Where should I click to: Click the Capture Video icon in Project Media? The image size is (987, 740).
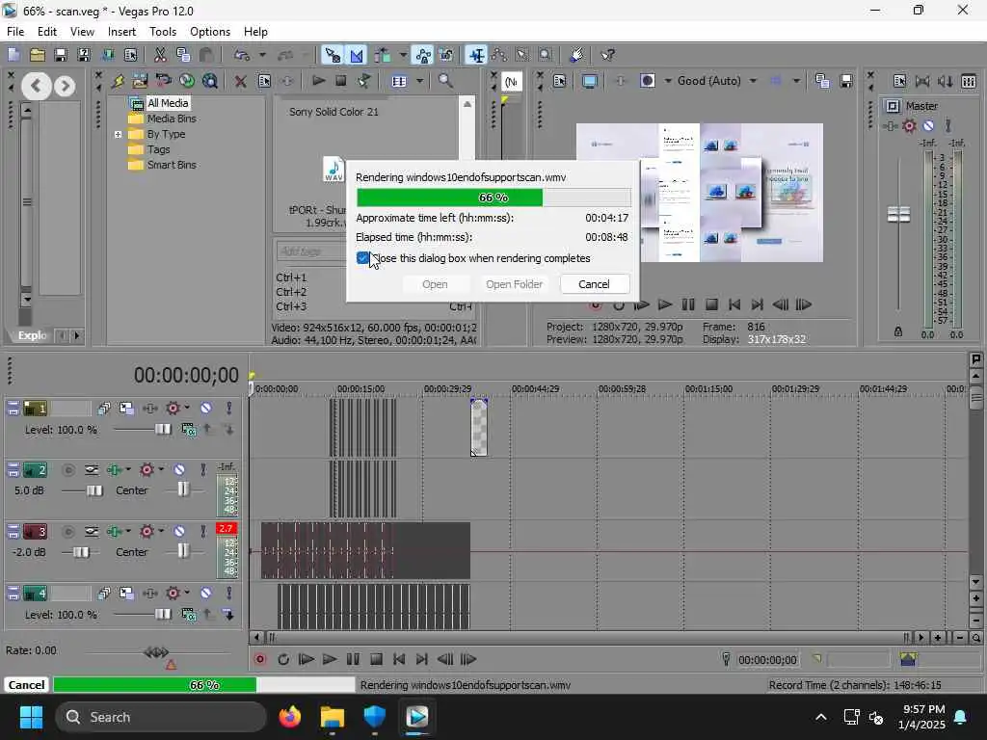pos(164,81)
